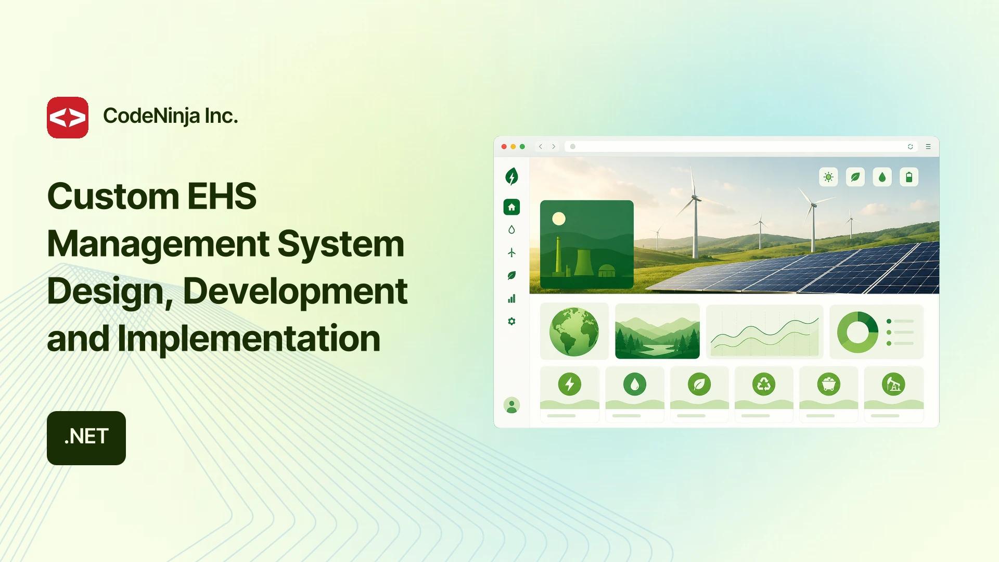The height and width of the screenshot is (562, 999).
Task: Open the power plant illustration card
Action: [x=587, y=244]
